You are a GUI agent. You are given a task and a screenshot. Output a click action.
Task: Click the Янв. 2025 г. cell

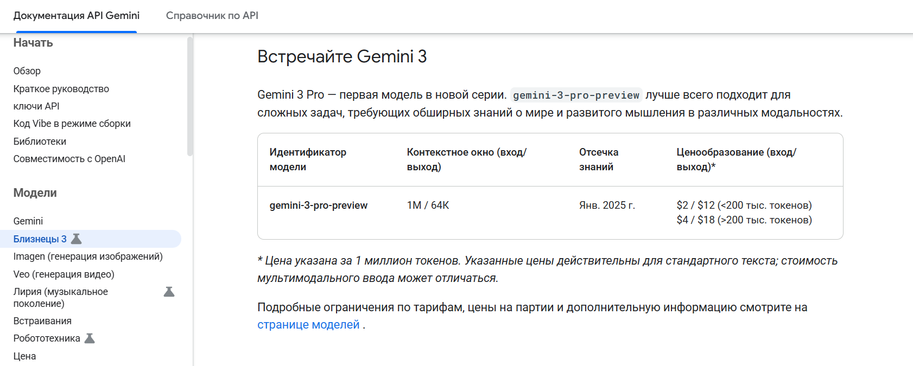607,206
